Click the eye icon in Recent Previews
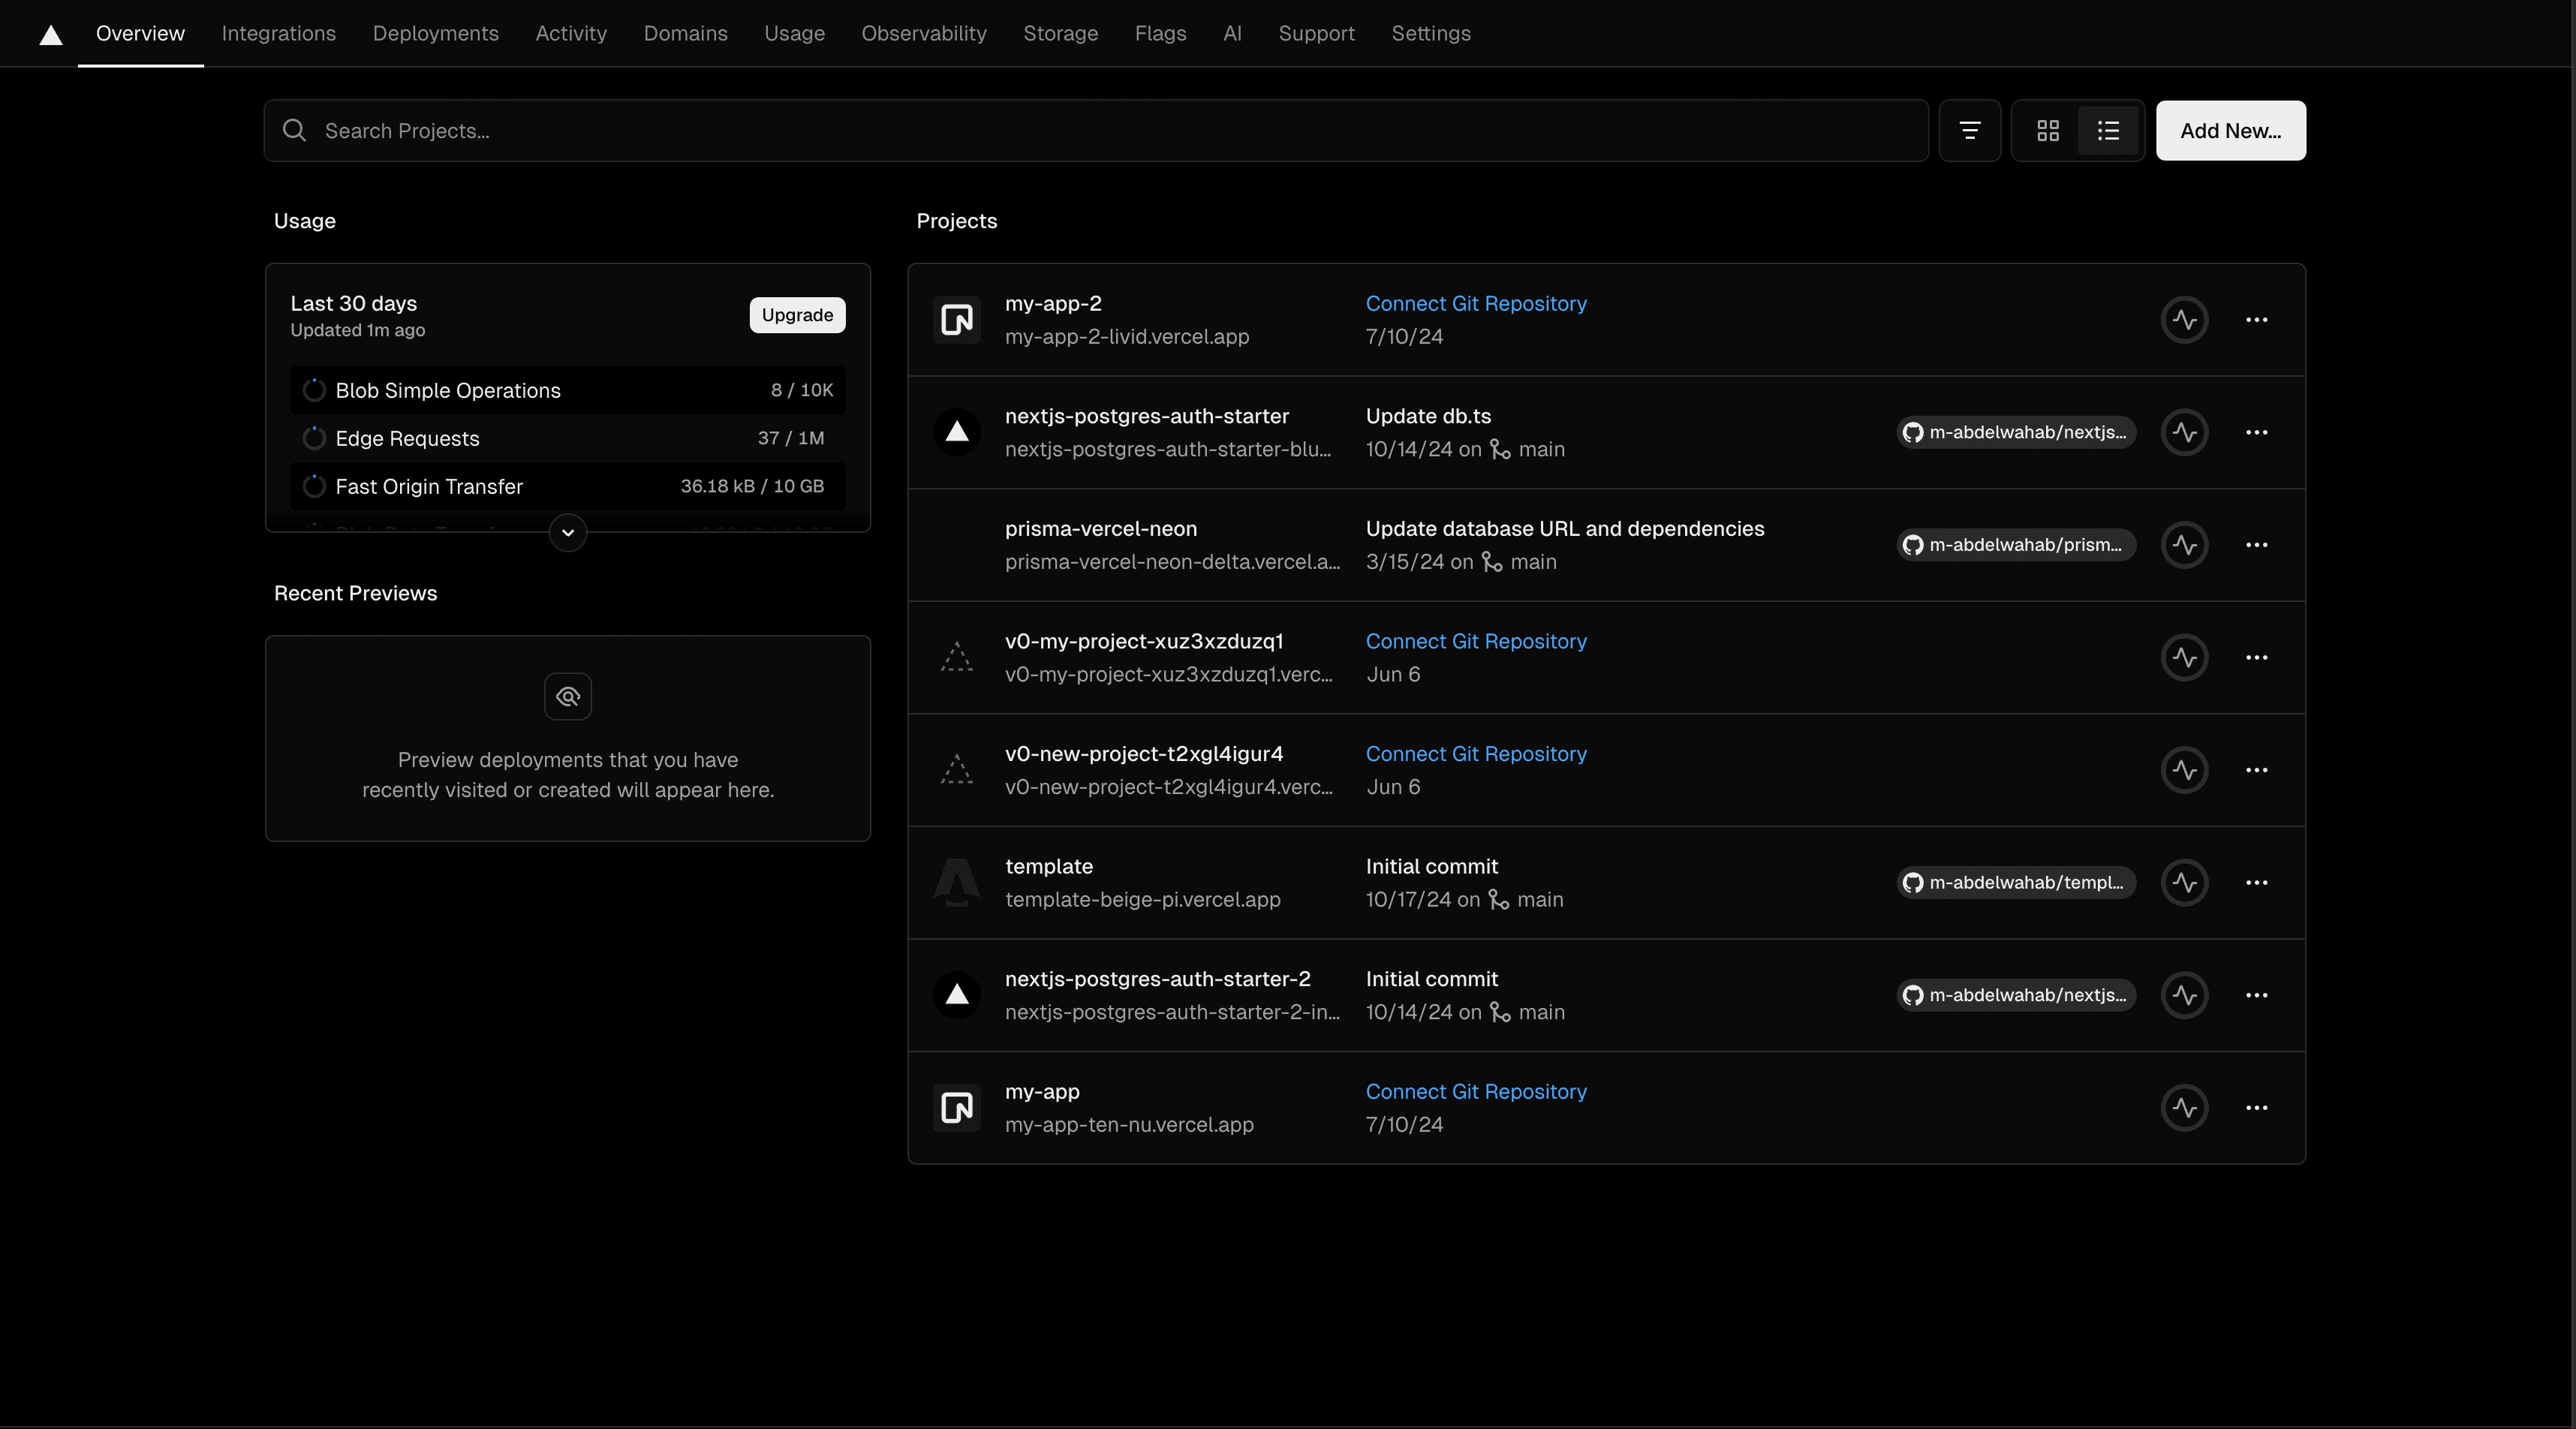This screenshot has height=1429, width=2576. click(567, 697)
